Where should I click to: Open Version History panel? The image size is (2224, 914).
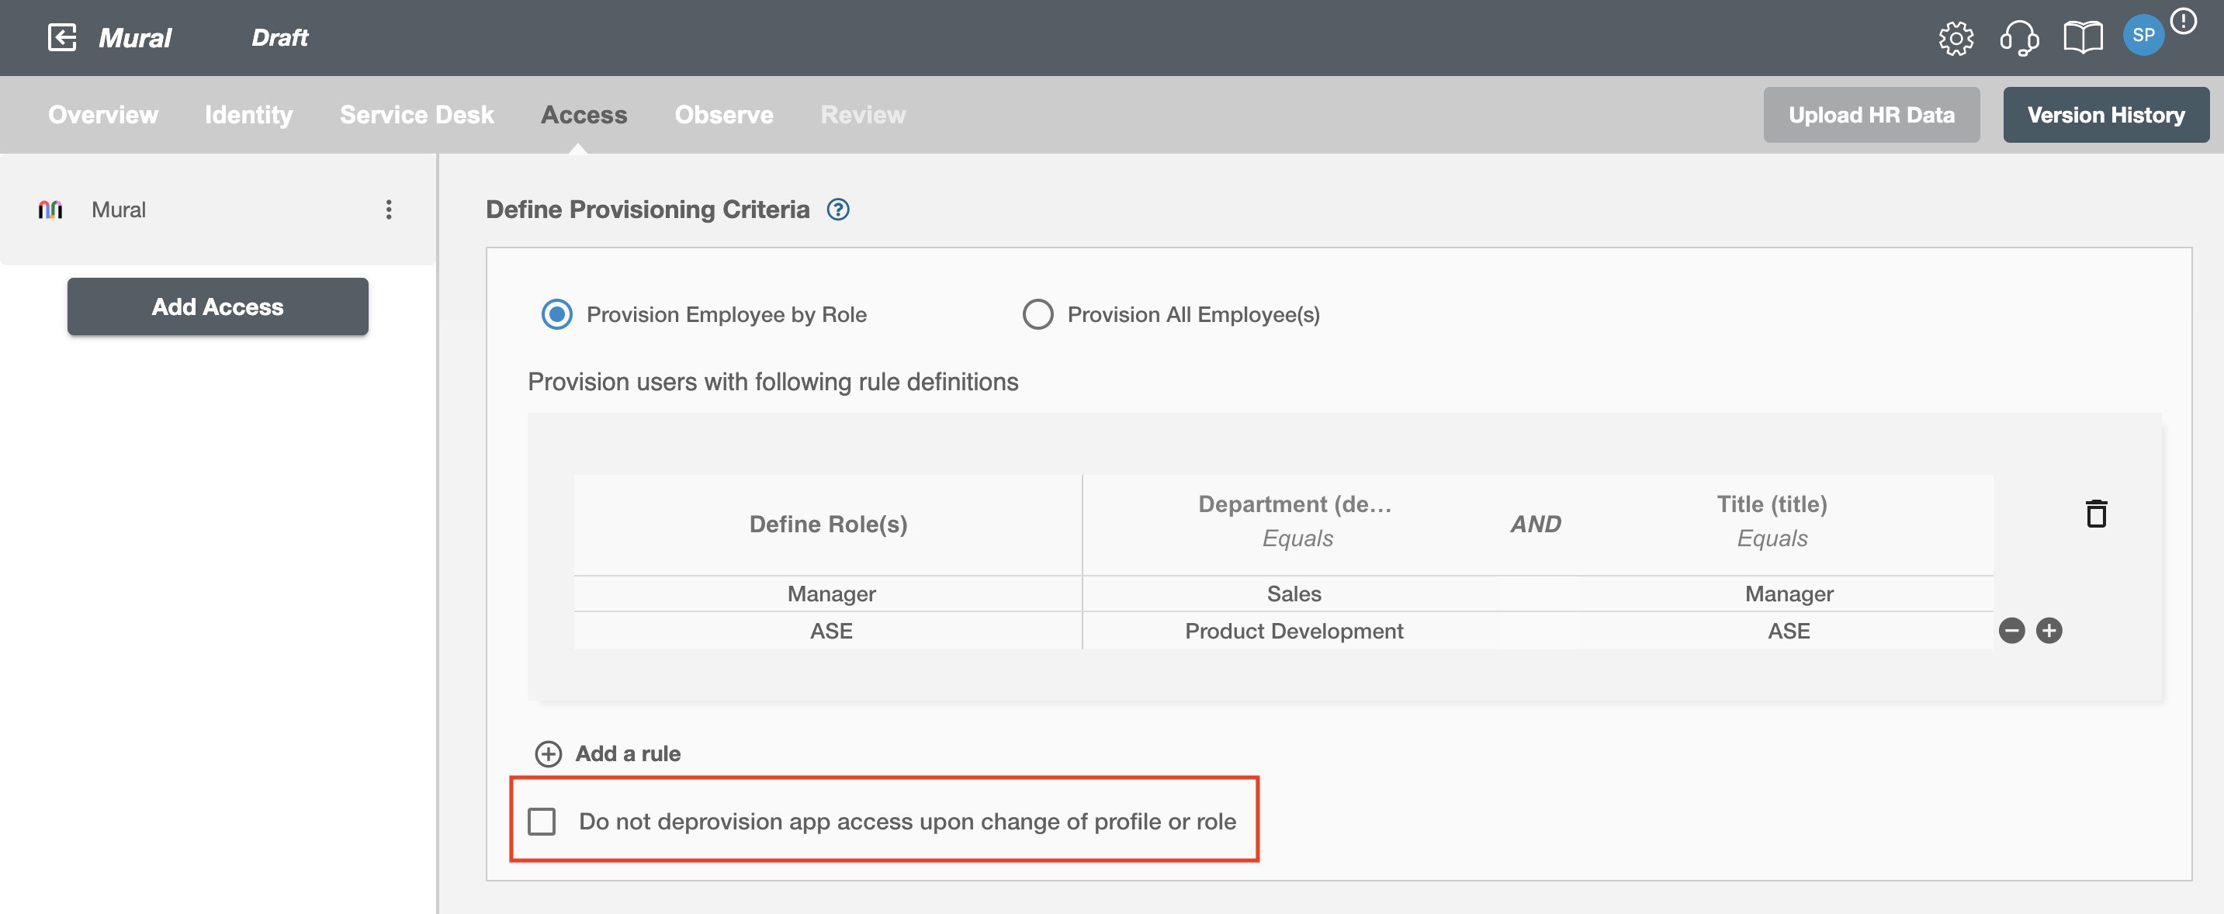[x=2104, y=113]
